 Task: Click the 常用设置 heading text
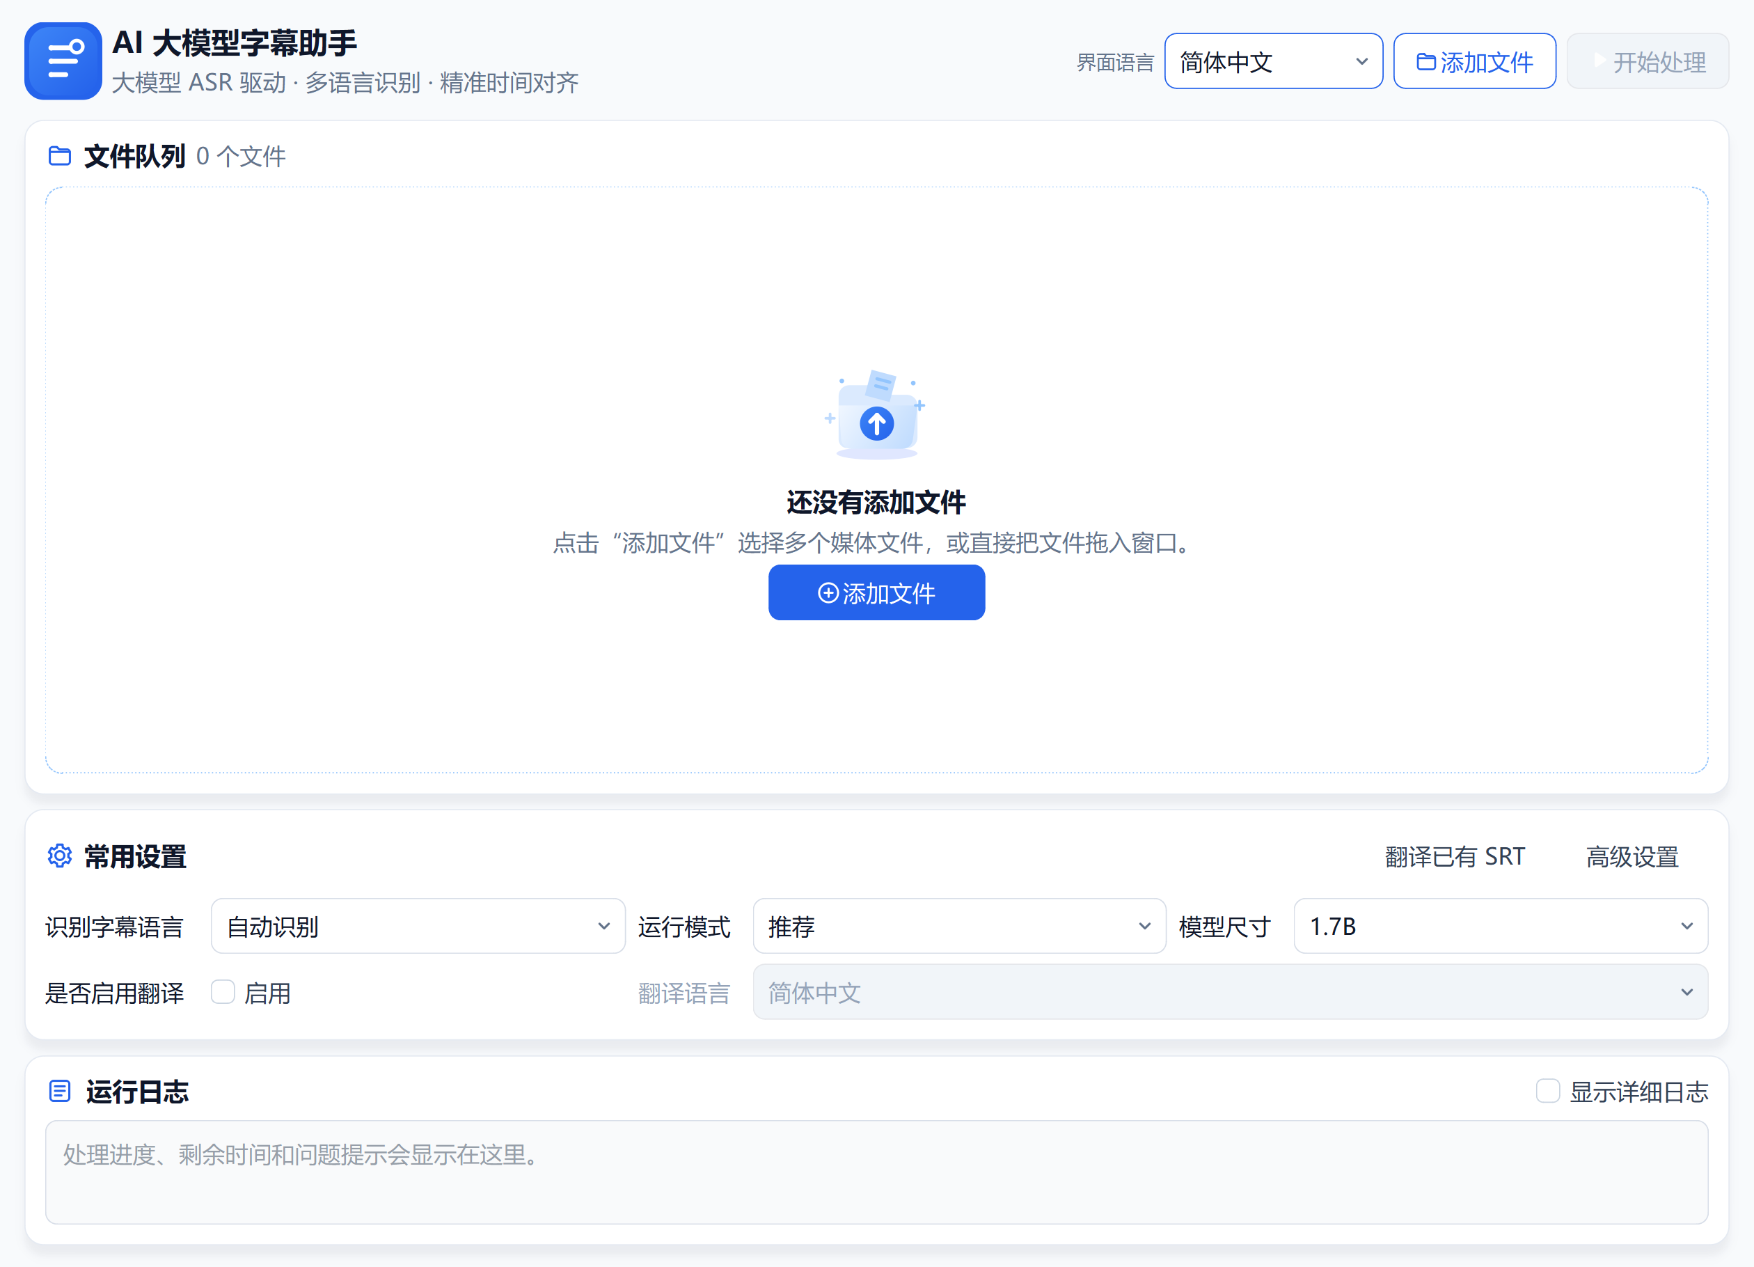135,857
